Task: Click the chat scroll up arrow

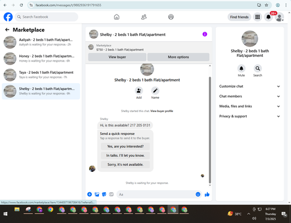Action: click(210, 66)
